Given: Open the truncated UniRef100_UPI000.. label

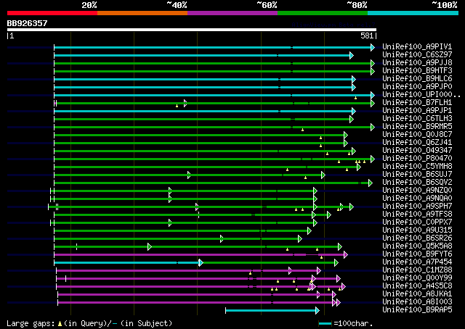Looking at the screenshot, I should (x=421, y=95).
